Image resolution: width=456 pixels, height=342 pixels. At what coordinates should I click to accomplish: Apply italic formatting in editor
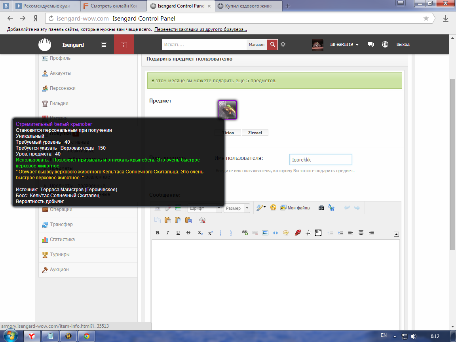(168, 233)
